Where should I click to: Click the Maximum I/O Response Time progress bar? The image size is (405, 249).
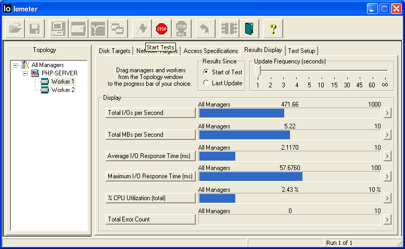click(289, 177)
